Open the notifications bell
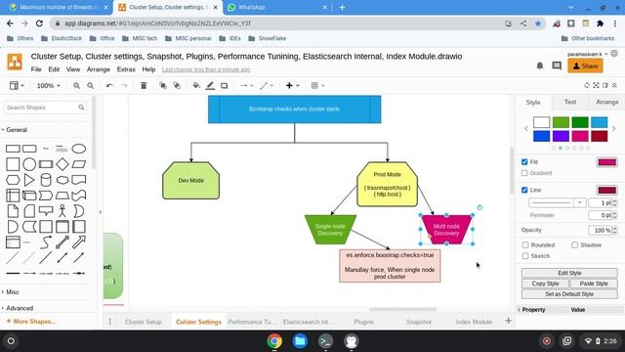 pos(540,66)
